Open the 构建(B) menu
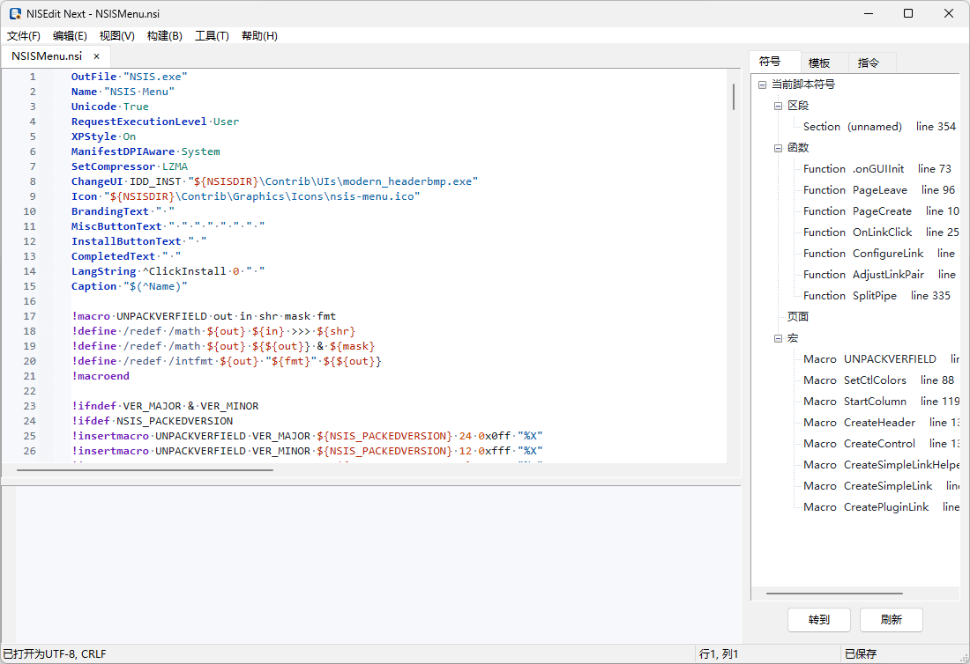This screenshot has height=664, width=970. pyautogui.click(x=165, y=36)
